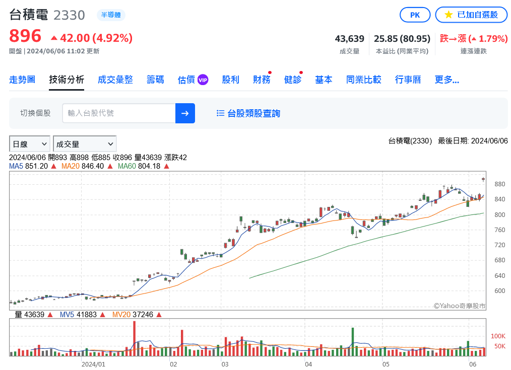Focus the 輸入台股代號 input field

pos(119,113)
